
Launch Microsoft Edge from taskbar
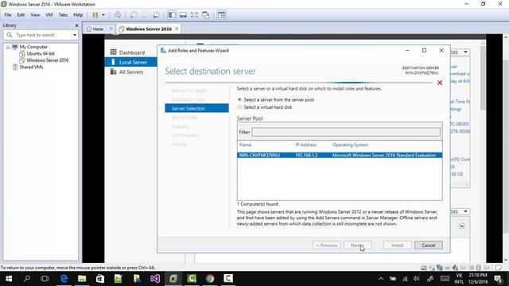(64, 279)
